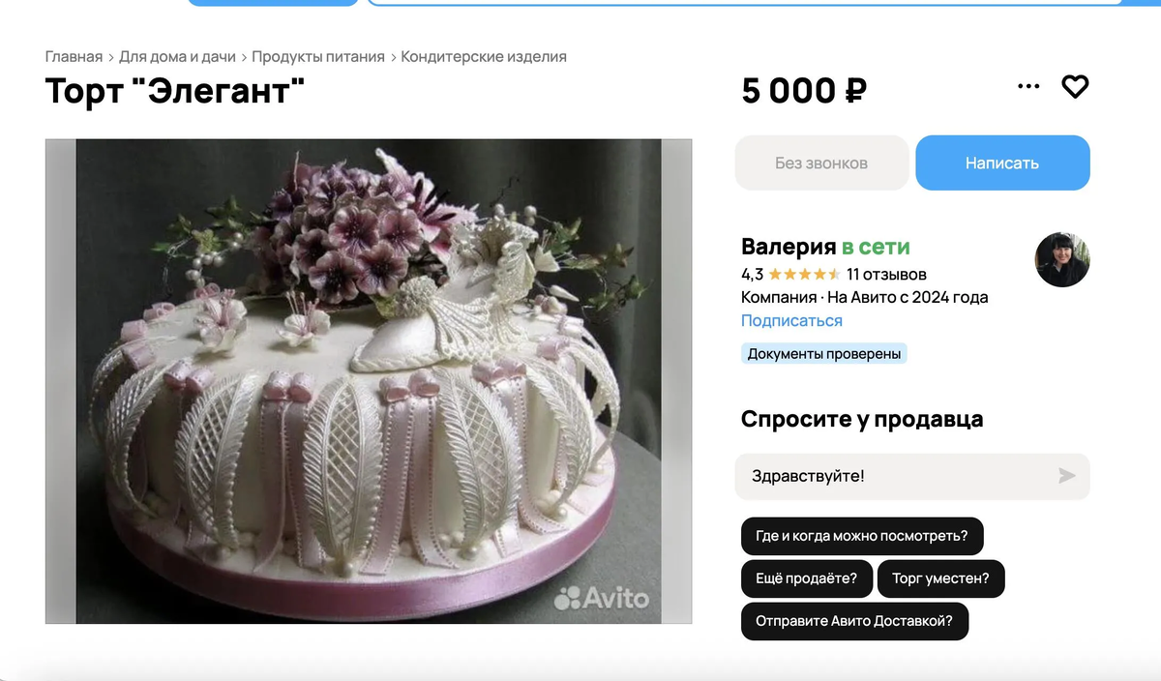Open seller name Валерия profile
The height and width of the screenshot is (681, 1161).
pos(788,247)
